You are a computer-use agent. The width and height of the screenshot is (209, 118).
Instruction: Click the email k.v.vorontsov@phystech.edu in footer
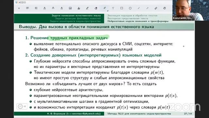coord(84,114)
